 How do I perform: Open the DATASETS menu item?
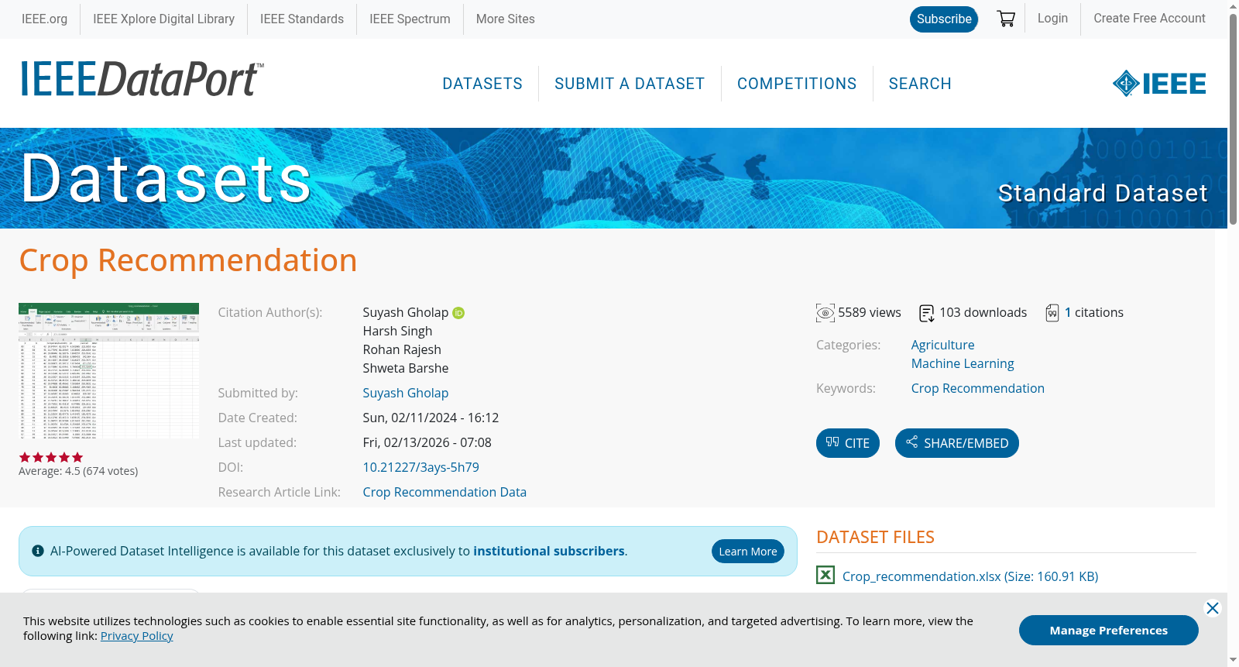click(482, 84)
